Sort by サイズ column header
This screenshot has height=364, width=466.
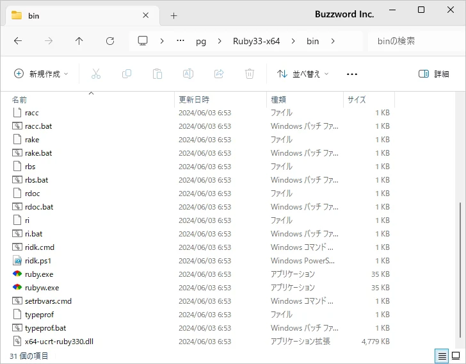357,99
